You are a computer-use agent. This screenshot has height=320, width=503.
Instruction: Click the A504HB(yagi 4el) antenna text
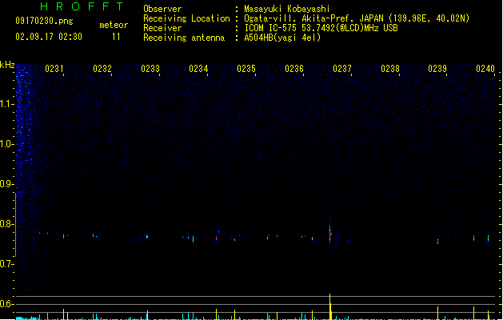coord(282,38)
